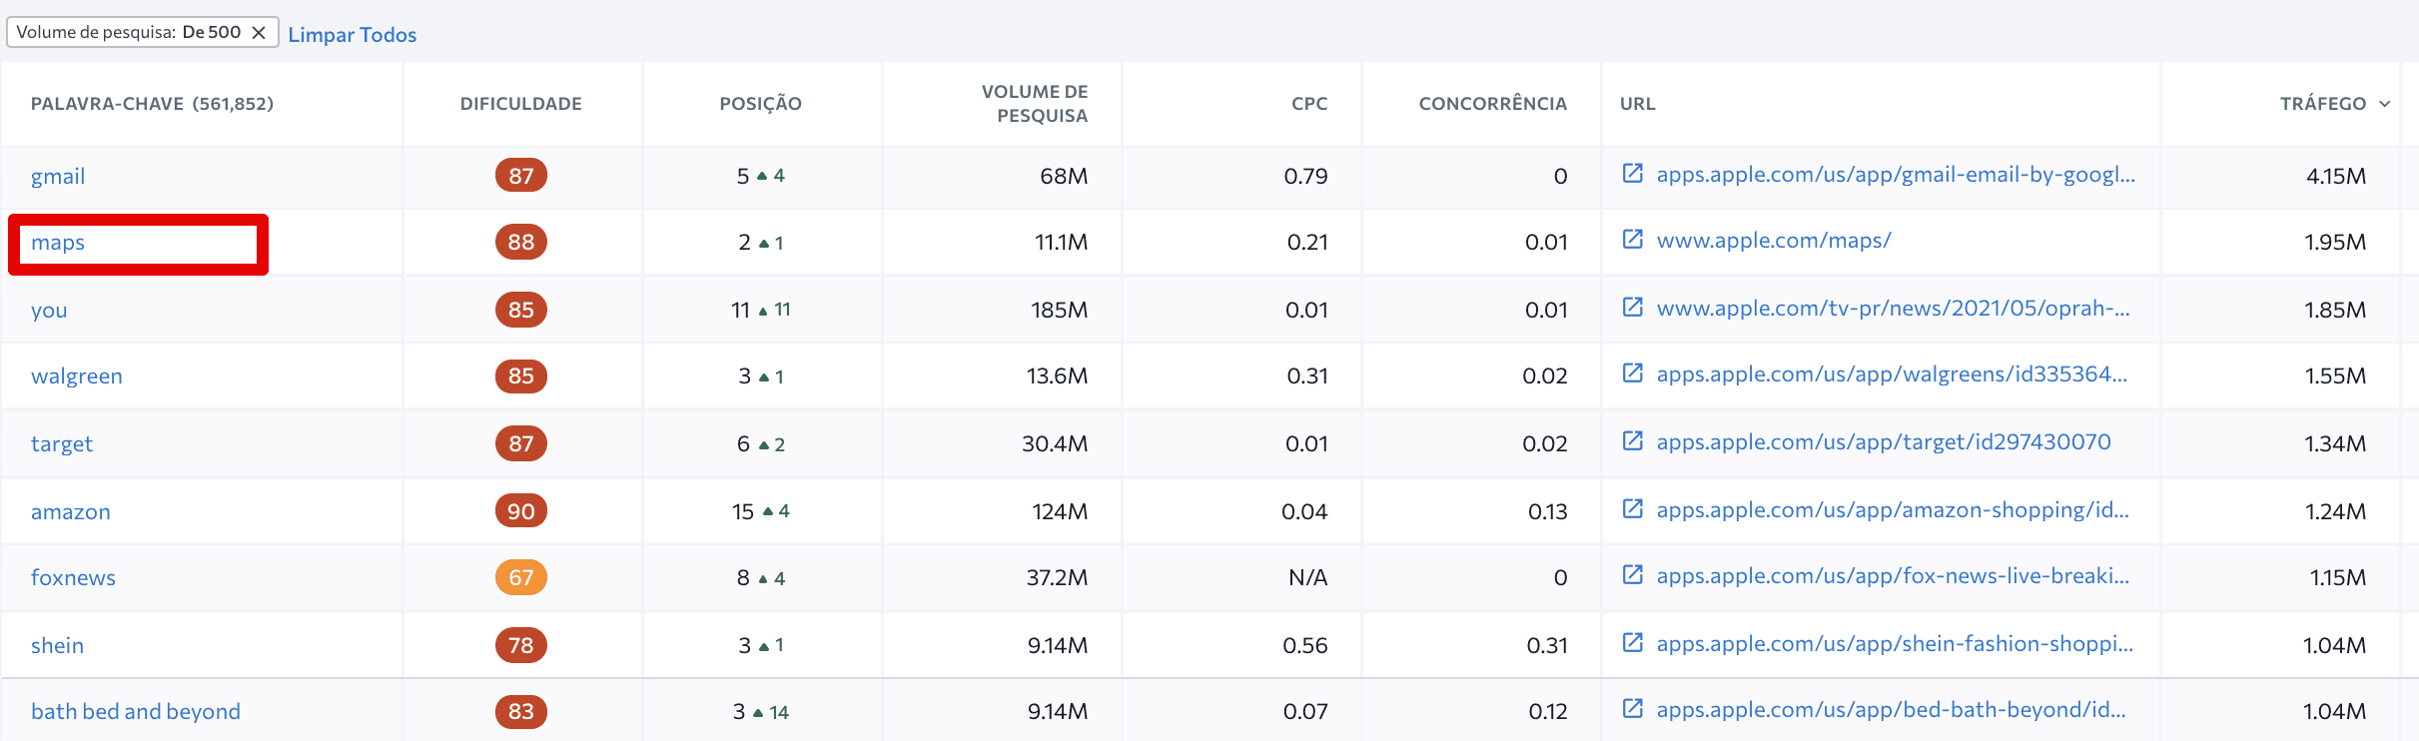Open external link icon in walgreen row
This screenshot has width=2419, height=741.
point(1632,373)
